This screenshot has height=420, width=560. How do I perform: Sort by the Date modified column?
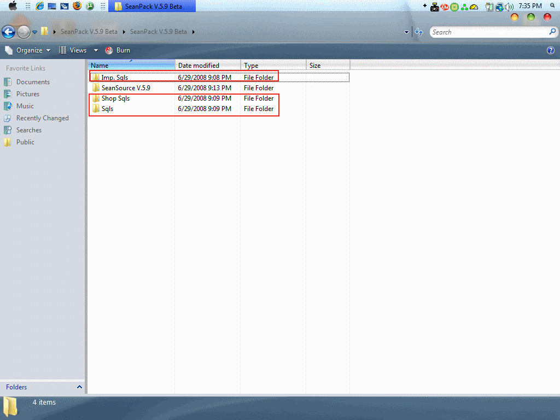click(x=207, y=66)
